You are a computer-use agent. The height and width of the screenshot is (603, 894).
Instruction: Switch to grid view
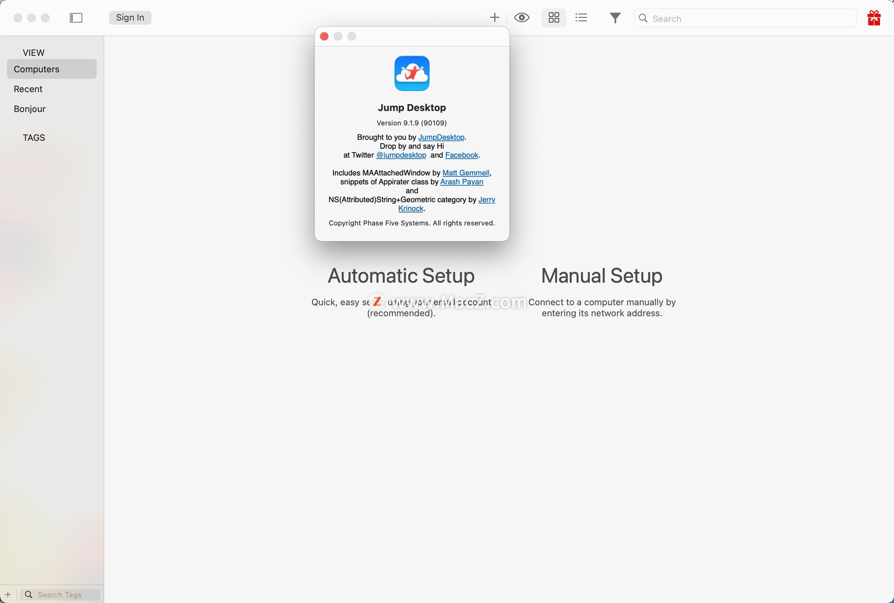click(554, 18)
